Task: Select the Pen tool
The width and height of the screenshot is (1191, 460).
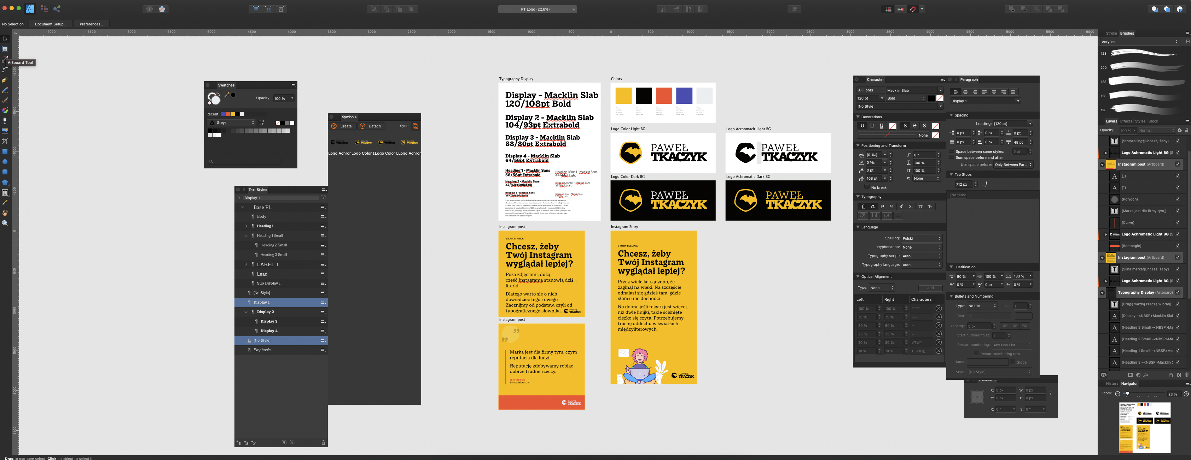Action: (x=5, y=80)
